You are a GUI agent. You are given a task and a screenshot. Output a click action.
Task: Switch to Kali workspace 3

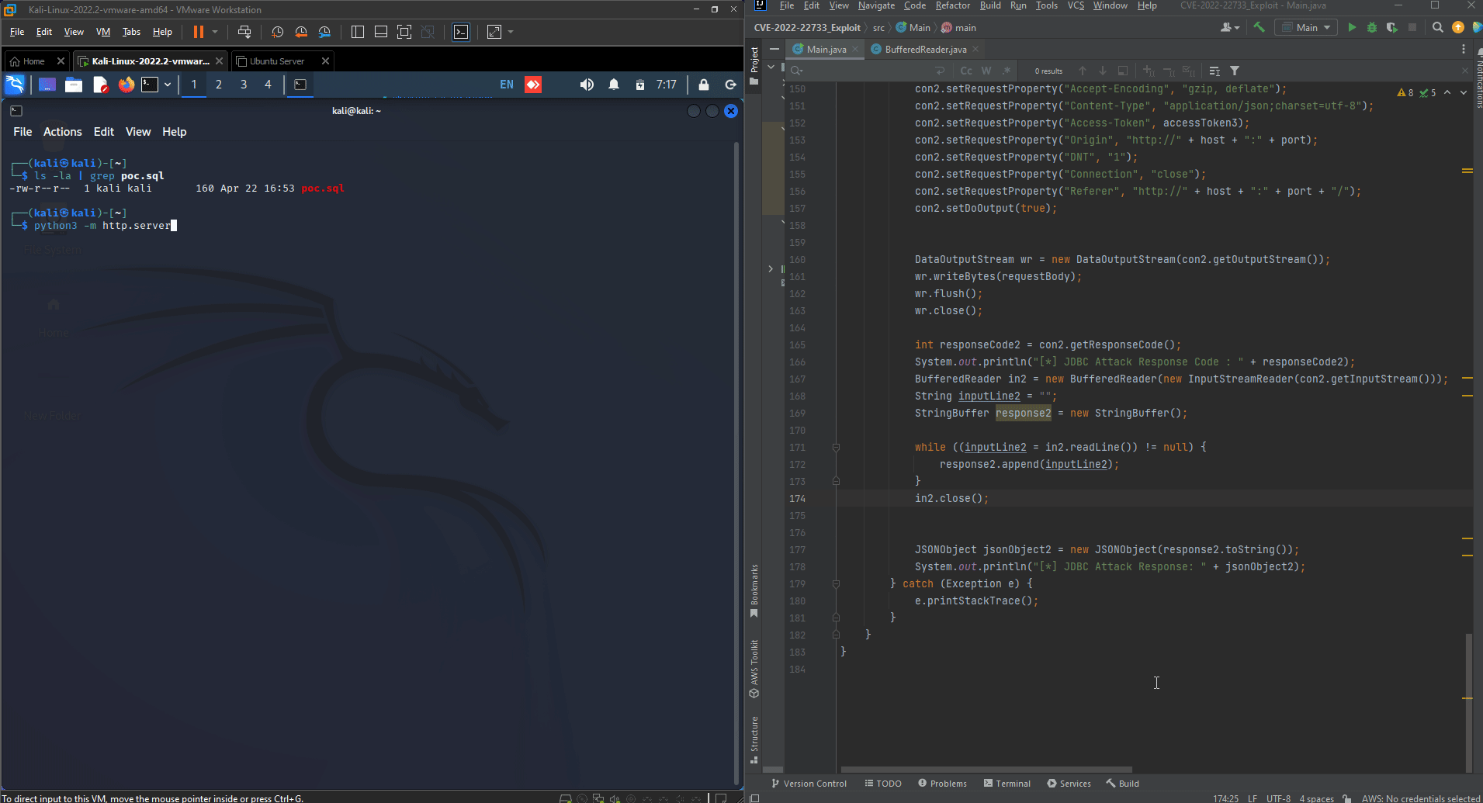[244, 85]
